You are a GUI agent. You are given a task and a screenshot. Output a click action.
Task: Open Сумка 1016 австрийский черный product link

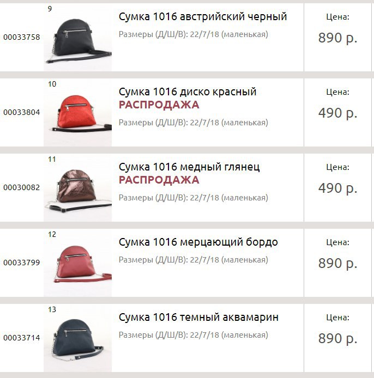(203, 17)
